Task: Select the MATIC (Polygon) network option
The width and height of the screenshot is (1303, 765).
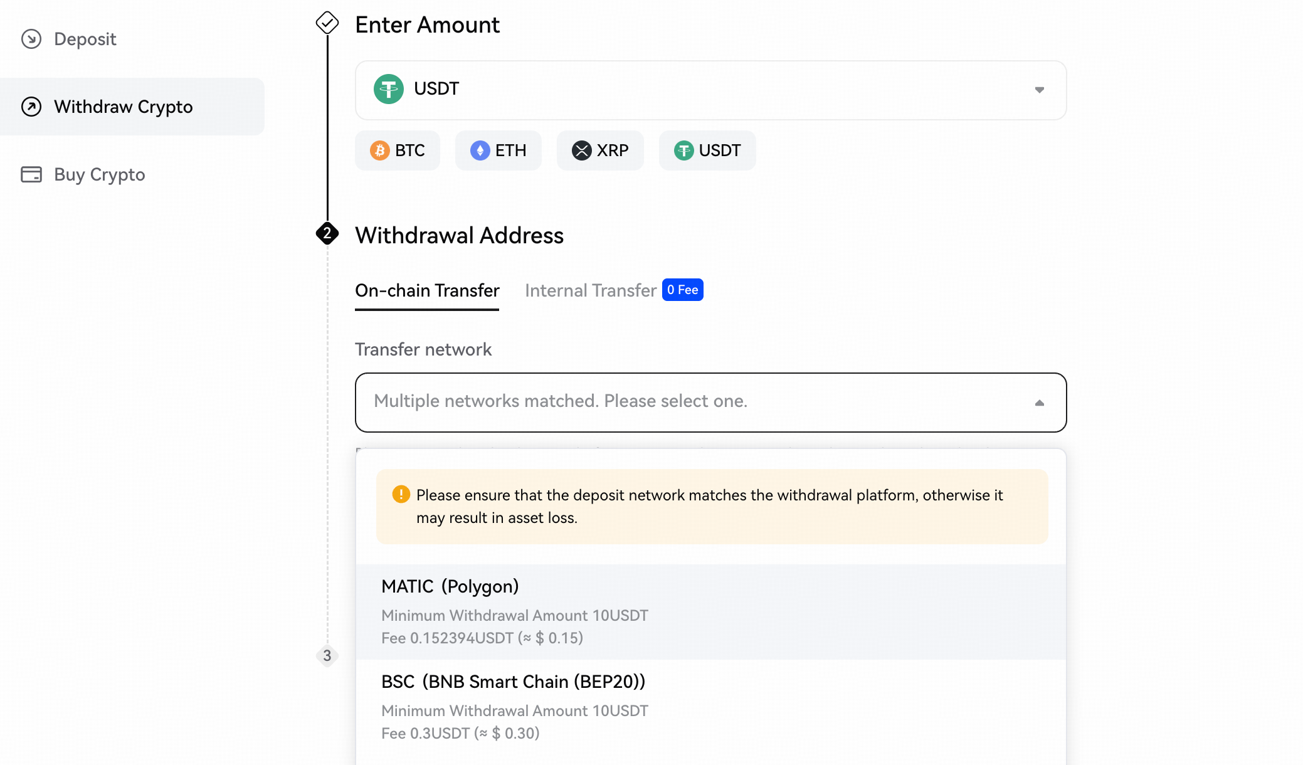Action: click(x=711, y=612)
